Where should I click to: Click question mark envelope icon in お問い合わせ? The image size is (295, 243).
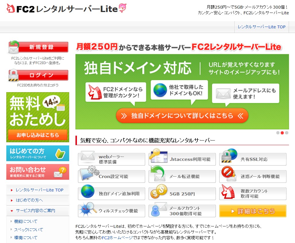[60, 172]
